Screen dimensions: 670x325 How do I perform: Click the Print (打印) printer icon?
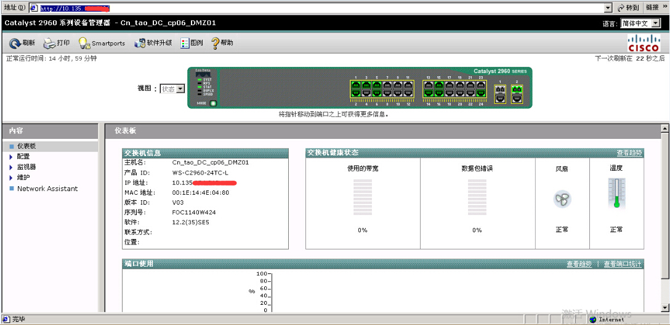pos(50,42)
